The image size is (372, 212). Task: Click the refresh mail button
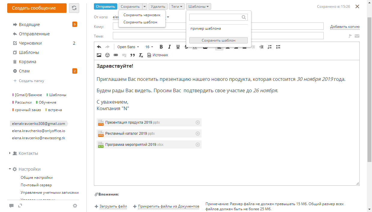click(x=74, y=8)
